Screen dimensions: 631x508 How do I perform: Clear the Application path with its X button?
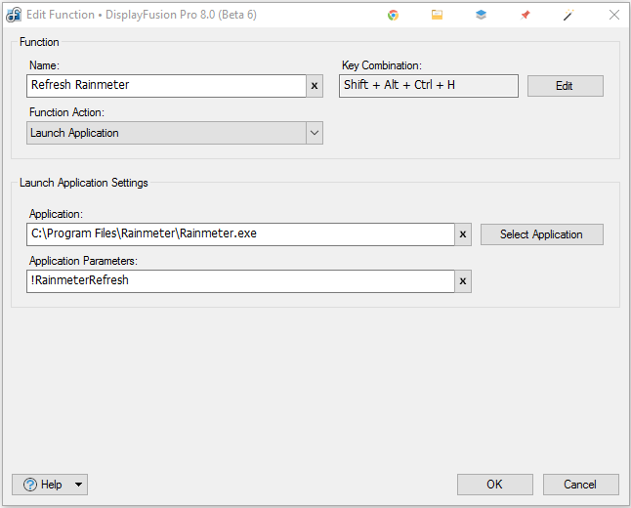pyautogui.click(x=463, y=234)
